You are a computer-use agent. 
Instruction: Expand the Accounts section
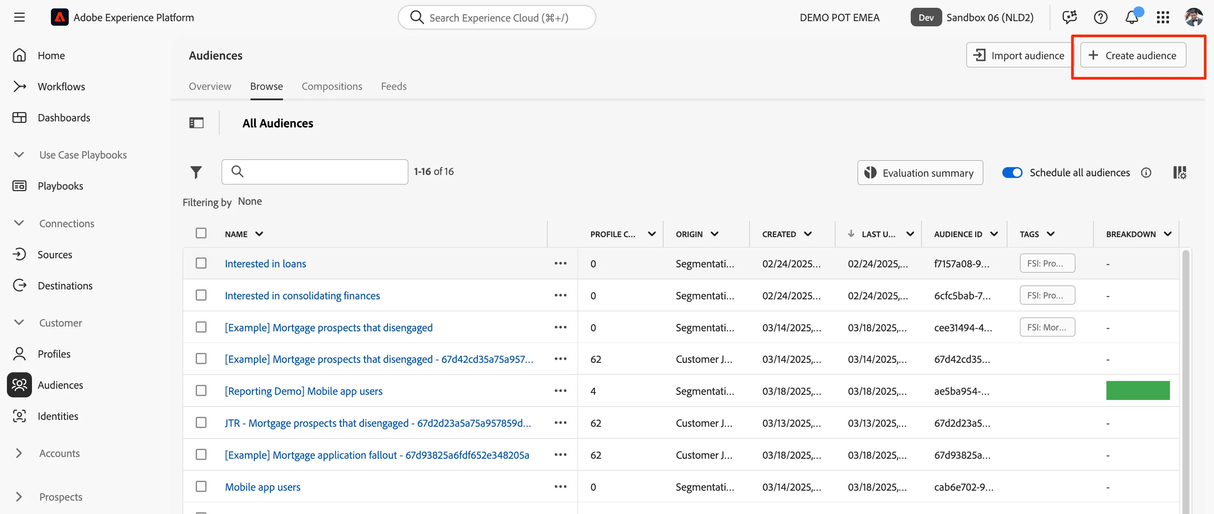pyautogui.click(x=19, y=453)
